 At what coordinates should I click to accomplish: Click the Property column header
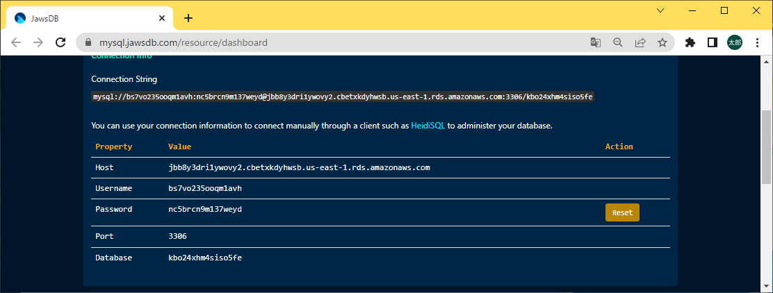click(114, 146)
